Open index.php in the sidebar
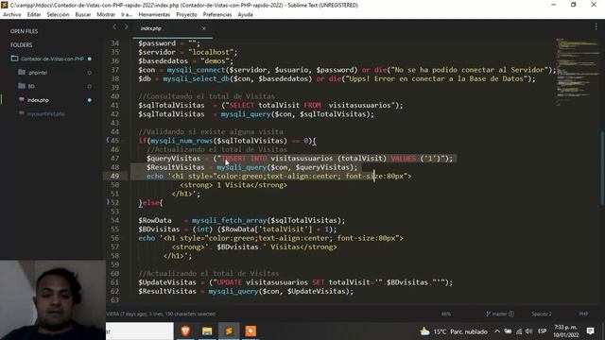Image resolution: width=605 pixels, height=340 pixels. [x=38, y=100]
